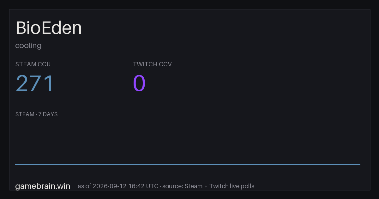379x199 pixels.
Task: Open the gamebrain.win site link
Action: (x=43, y=186)
